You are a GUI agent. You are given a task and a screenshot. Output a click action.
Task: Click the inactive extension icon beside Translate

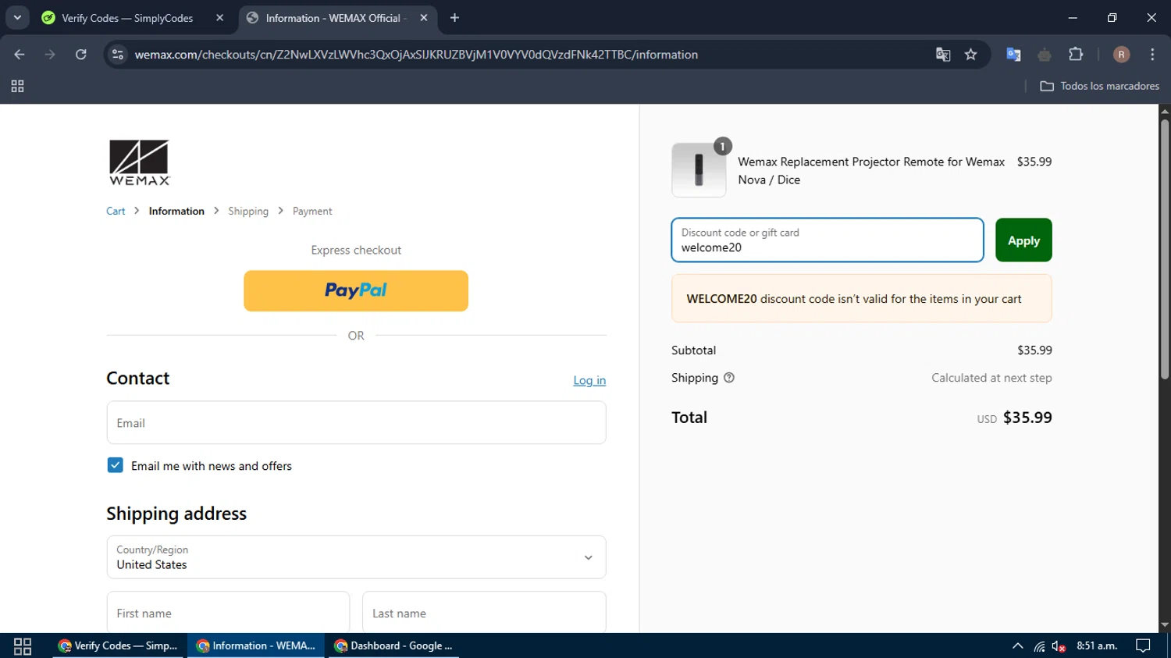click(x=1045, y=55)
